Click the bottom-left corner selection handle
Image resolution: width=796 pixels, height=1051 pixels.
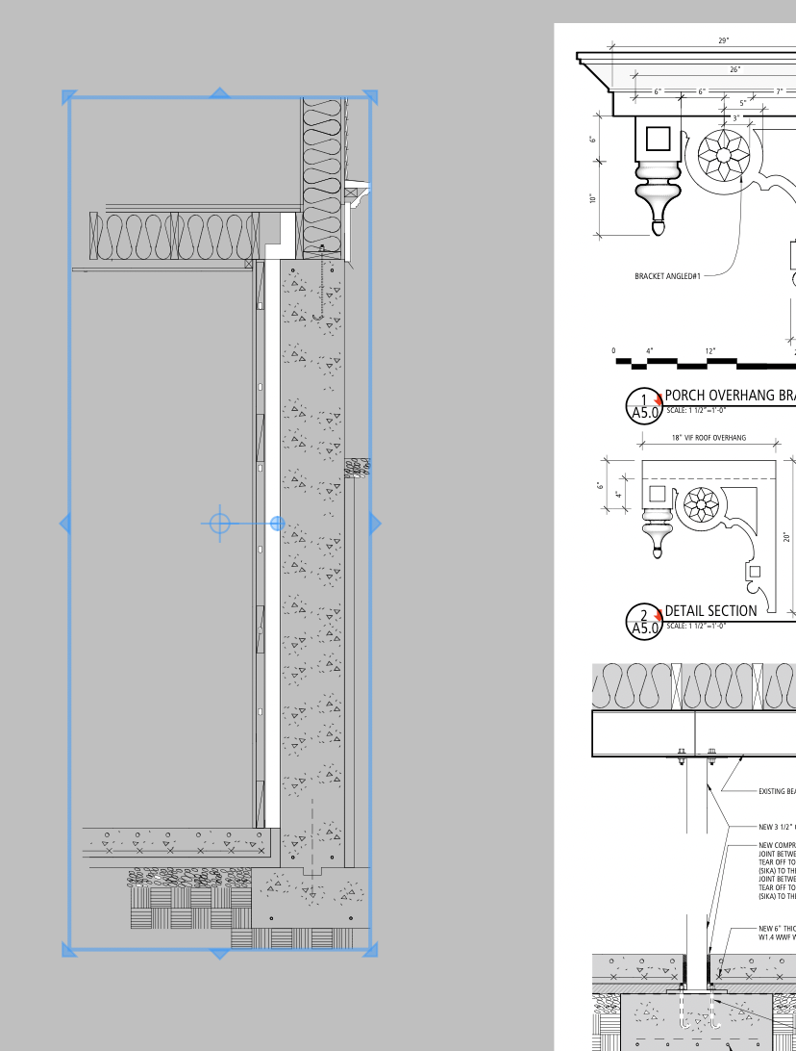point(68,950)
